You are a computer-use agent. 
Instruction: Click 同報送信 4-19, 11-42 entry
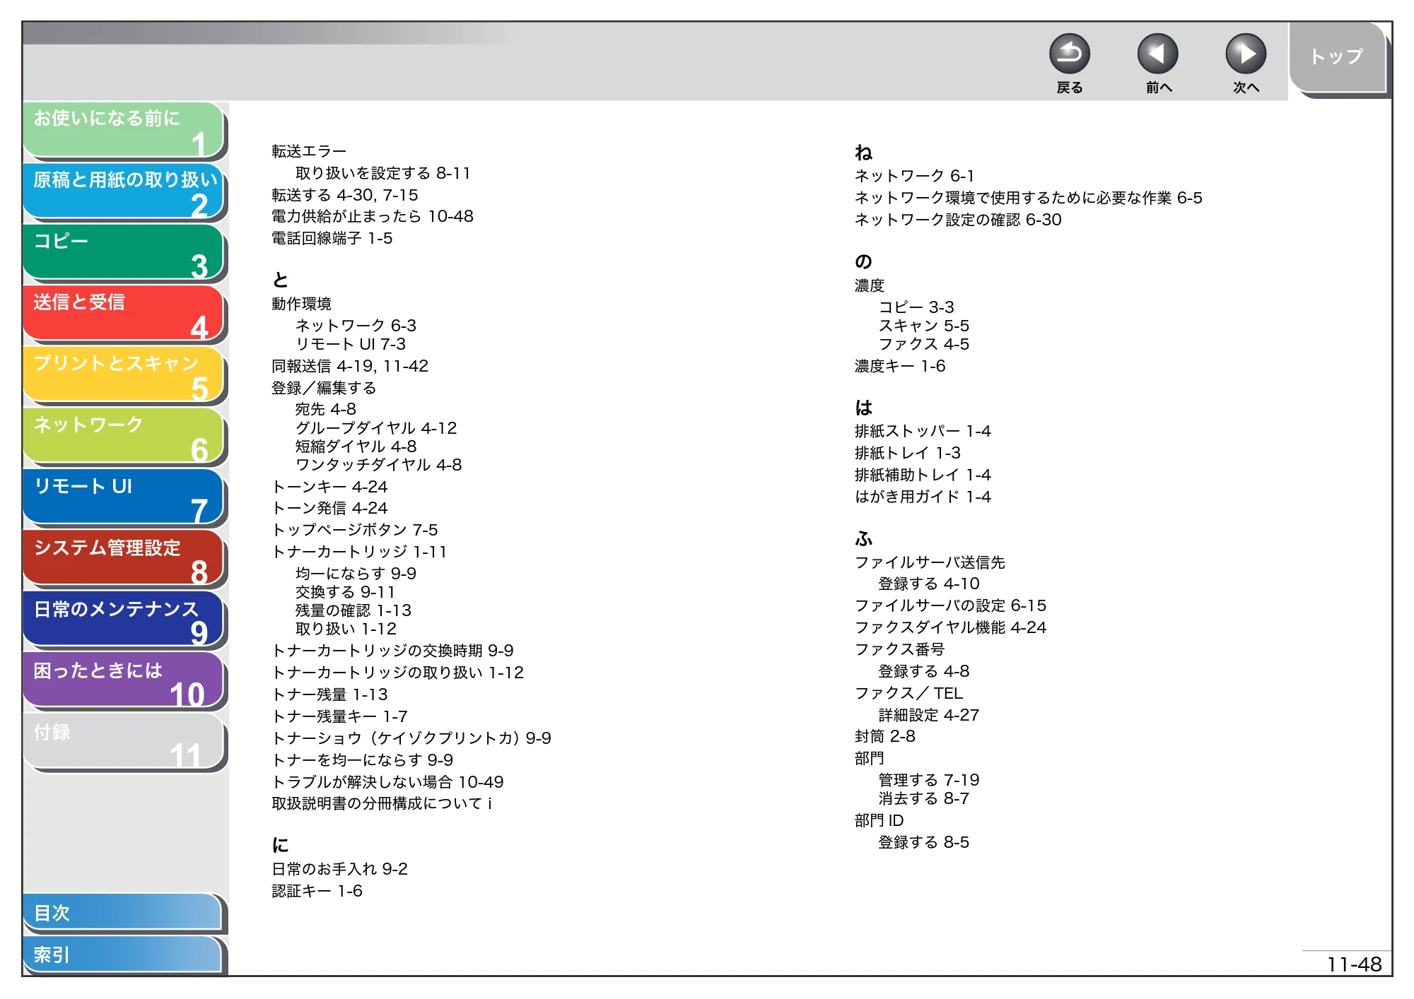tap(350, 366)
